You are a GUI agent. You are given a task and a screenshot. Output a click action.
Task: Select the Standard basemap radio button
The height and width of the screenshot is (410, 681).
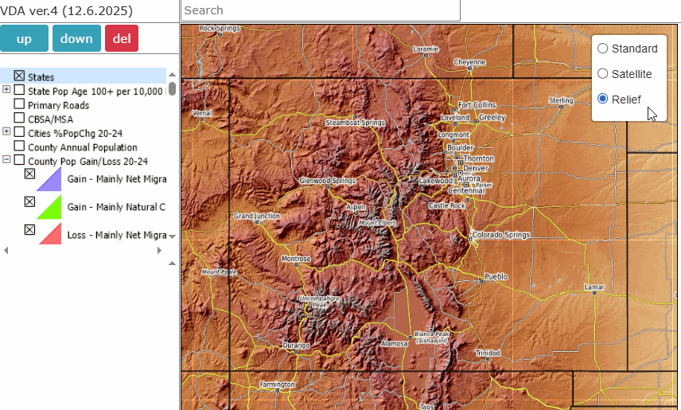point(603,48)
